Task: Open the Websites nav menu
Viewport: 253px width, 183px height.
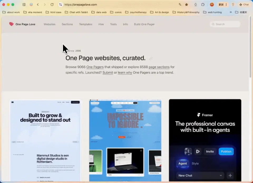Action: [x=50, y=24]
